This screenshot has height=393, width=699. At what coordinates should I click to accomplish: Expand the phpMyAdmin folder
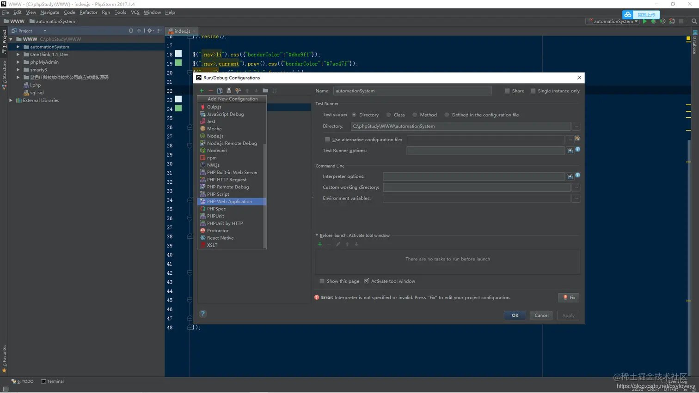click(18, 62)
